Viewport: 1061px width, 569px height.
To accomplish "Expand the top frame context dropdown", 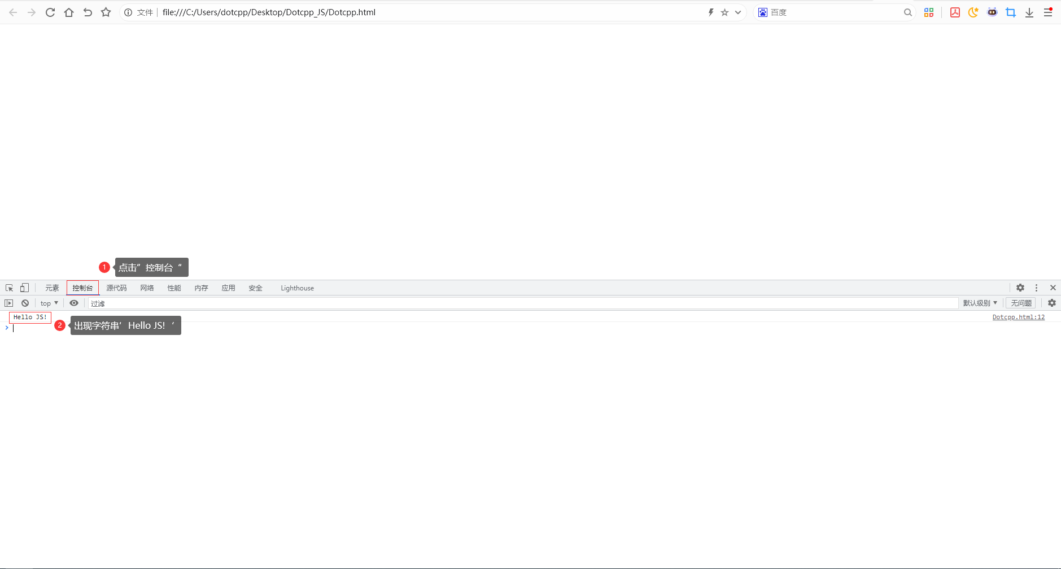I will click(x=49, y=303).
